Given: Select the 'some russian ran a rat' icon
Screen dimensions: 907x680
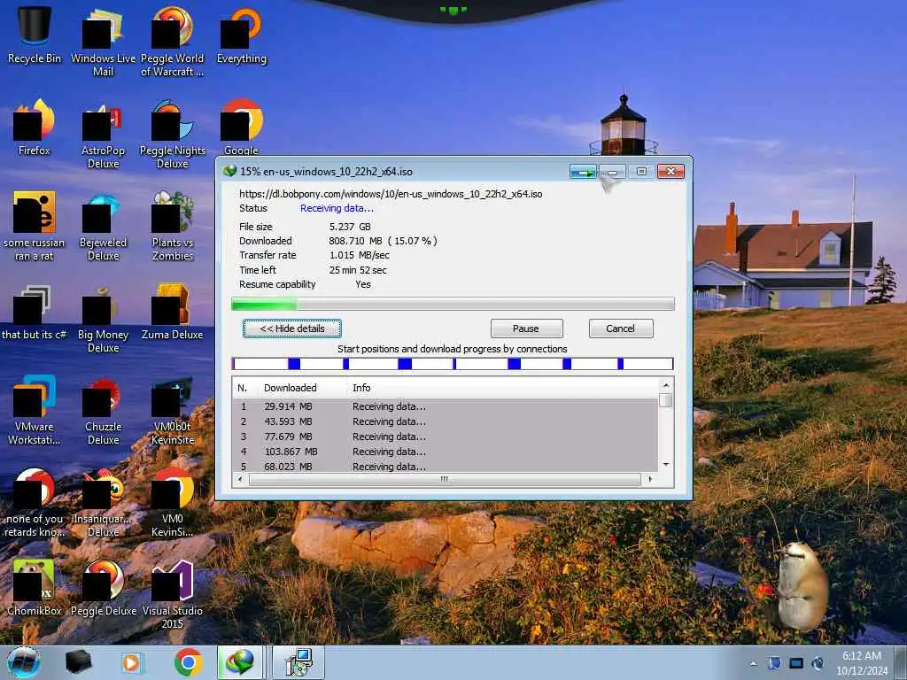Looking at the screenshot, I should pyautogui.click(x=35, y=226).
